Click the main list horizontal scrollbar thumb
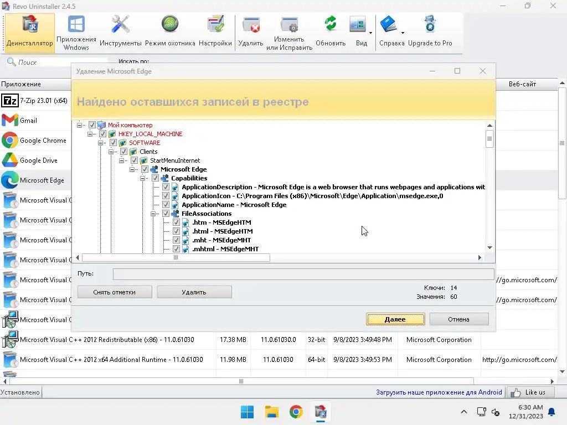Screen dimensions: 567x425 (241, 381)
